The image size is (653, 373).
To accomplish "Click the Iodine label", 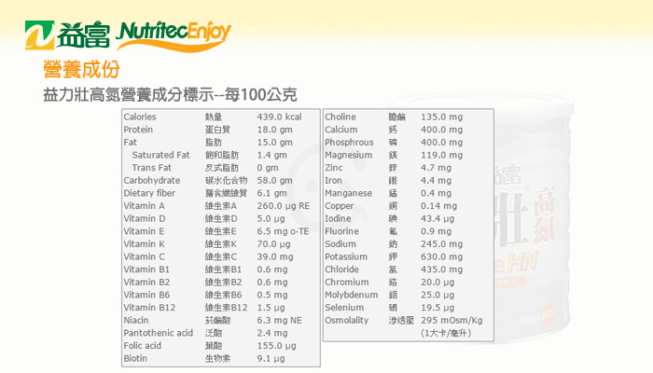I will point(338,218).
